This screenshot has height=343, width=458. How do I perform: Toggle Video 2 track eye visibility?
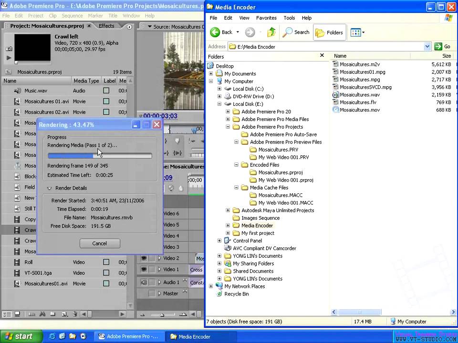[144, 258]
